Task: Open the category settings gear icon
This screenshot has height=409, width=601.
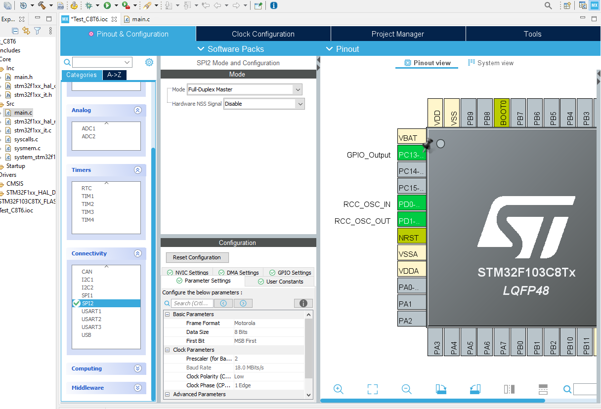Action: coord(149,62)
